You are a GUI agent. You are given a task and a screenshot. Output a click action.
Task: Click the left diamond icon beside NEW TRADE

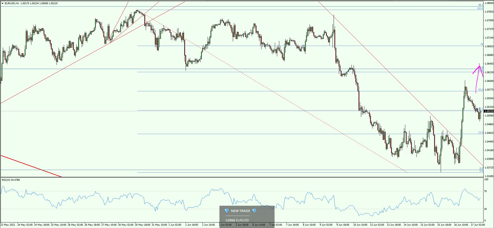click(x=227, y=211)
